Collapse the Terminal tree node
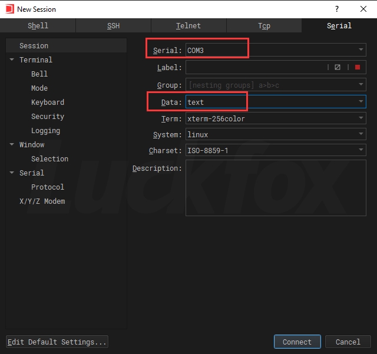 [12, 60]
